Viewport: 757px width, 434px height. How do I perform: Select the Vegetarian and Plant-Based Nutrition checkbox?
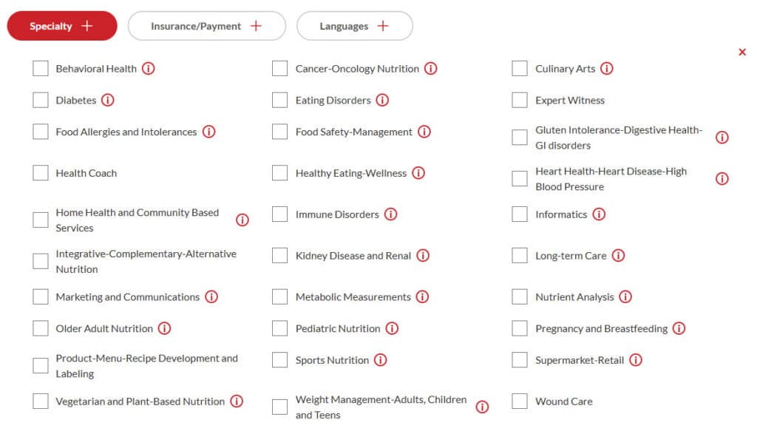[41, 401]
